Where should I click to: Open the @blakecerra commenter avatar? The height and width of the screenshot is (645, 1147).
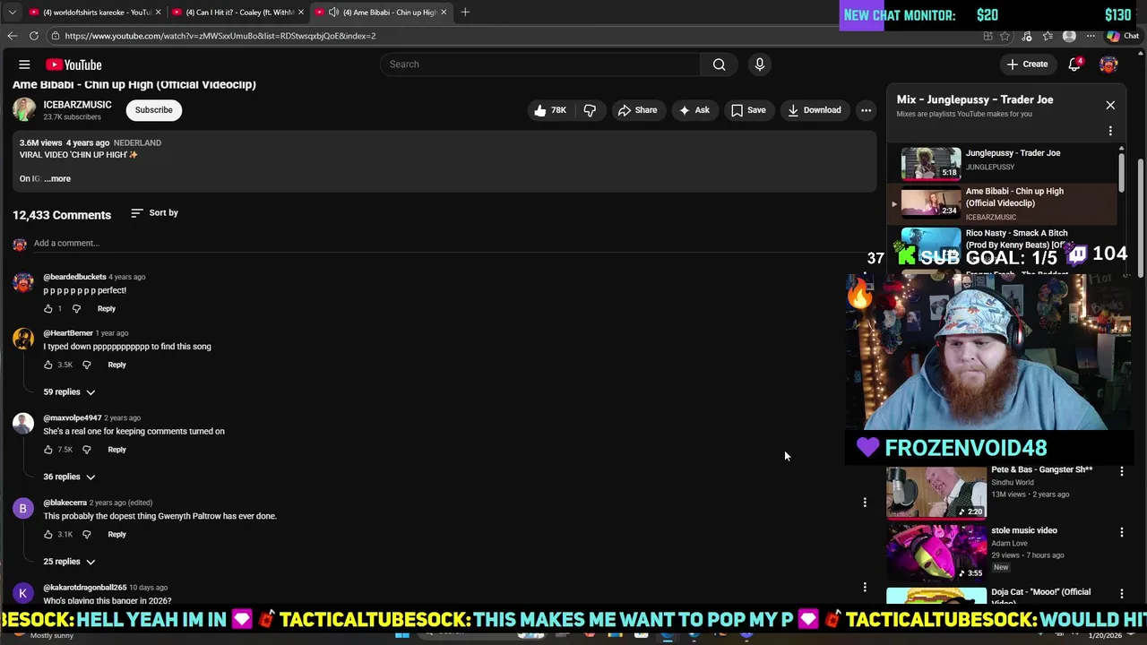pos(23,509)
